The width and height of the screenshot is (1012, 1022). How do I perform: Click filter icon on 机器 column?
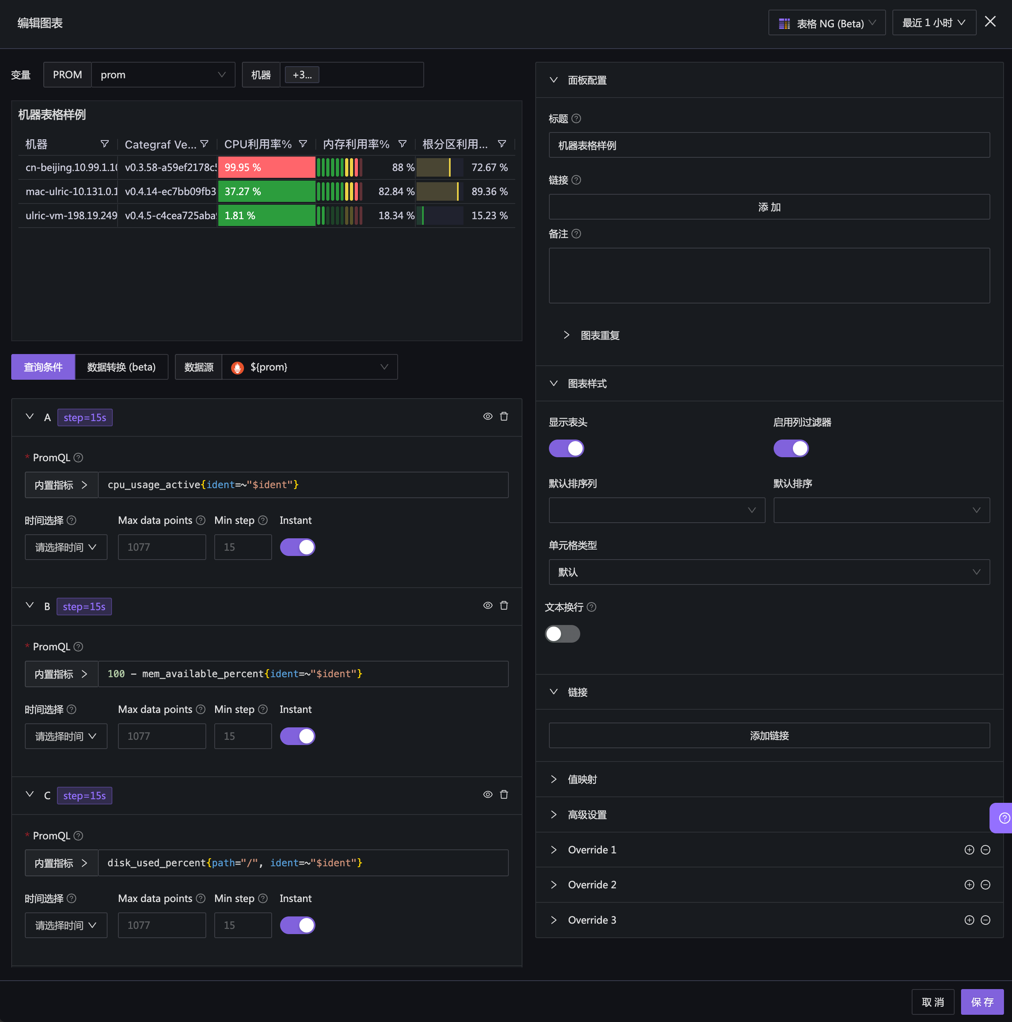coord(104,144)
